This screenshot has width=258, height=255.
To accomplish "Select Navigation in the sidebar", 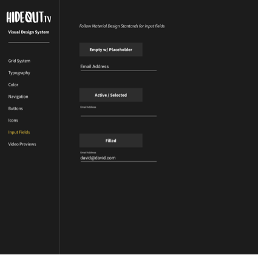I will coord(18,97).
